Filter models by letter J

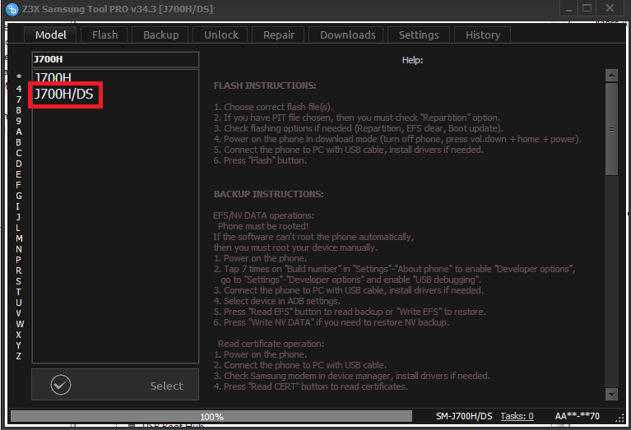pyautogui.click(x=19, y=217)
